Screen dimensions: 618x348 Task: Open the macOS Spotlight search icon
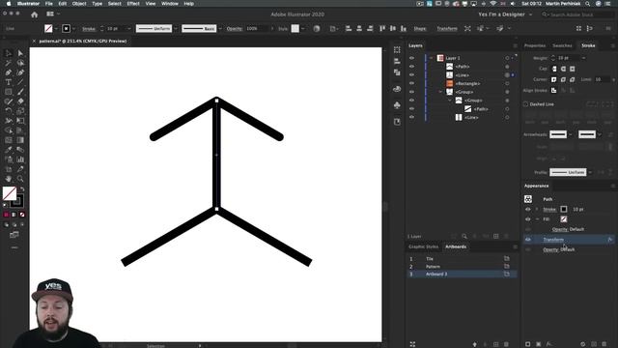(x=588, y=4)
